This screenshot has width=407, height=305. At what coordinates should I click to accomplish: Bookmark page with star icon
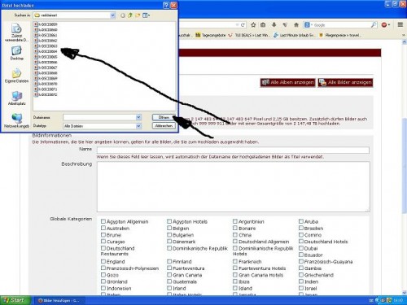point(253,25)
